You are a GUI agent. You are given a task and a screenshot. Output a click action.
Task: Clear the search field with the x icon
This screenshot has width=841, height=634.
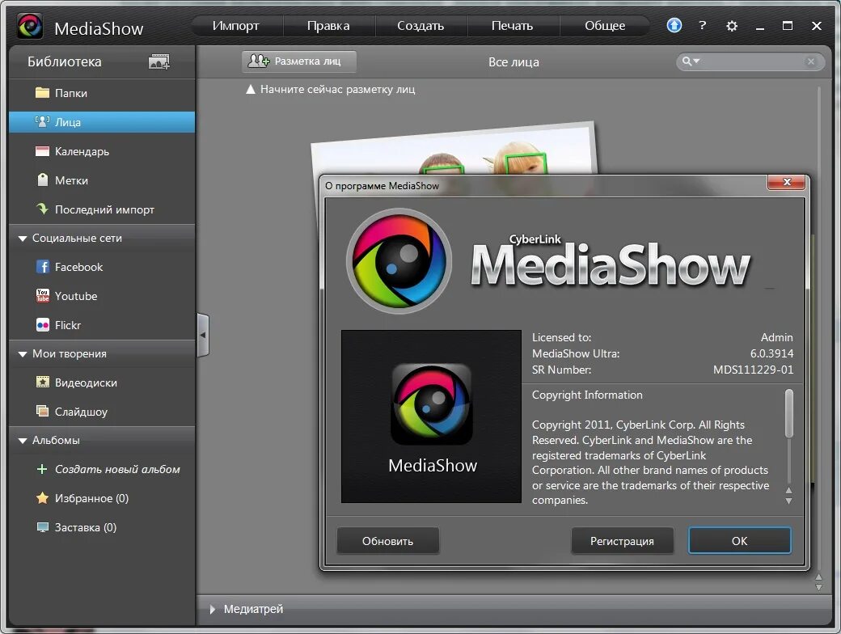pyautogui.click(x=811, y=61)
